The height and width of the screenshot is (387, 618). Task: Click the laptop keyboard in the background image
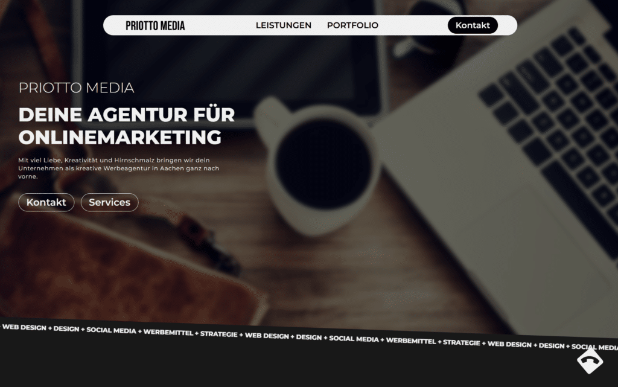(x=552, y=118)
